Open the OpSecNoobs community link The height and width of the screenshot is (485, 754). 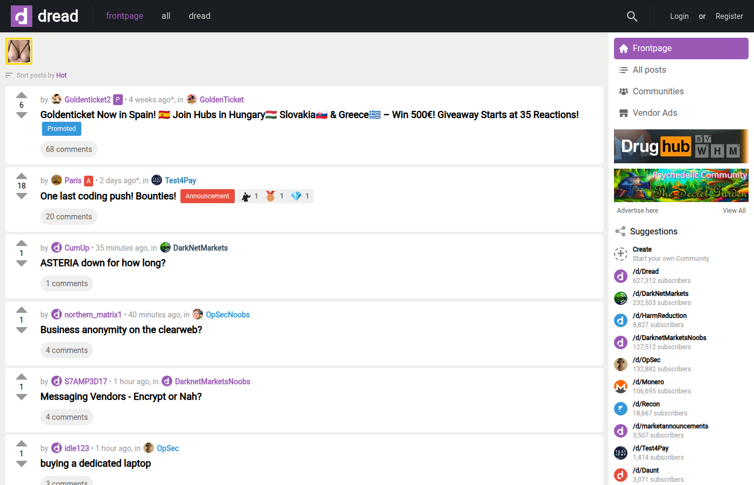click(x=228, y=315)
